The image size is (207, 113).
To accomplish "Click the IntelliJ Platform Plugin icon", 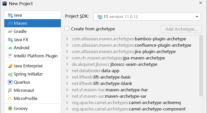I will [x=10, y=56].
